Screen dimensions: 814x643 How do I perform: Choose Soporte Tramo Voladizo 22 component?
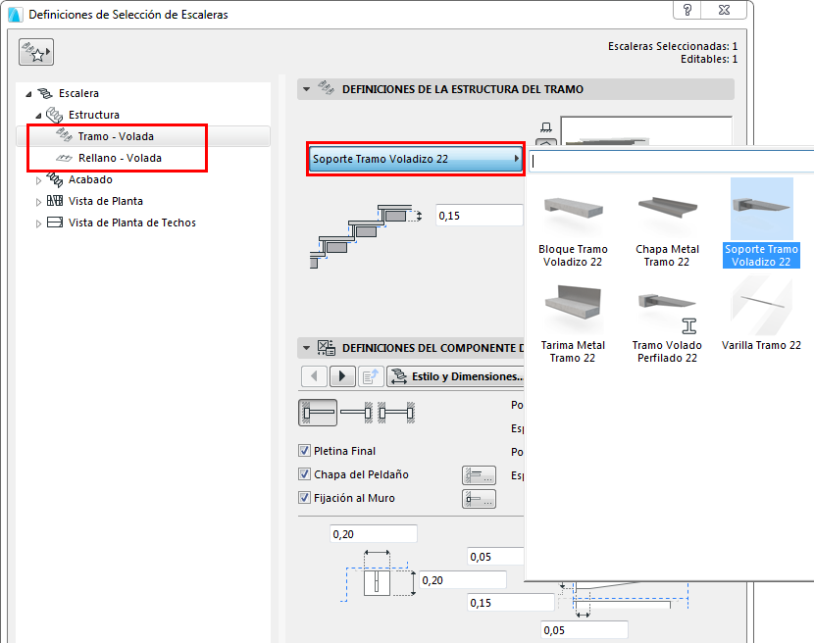(x=762, y=223)
